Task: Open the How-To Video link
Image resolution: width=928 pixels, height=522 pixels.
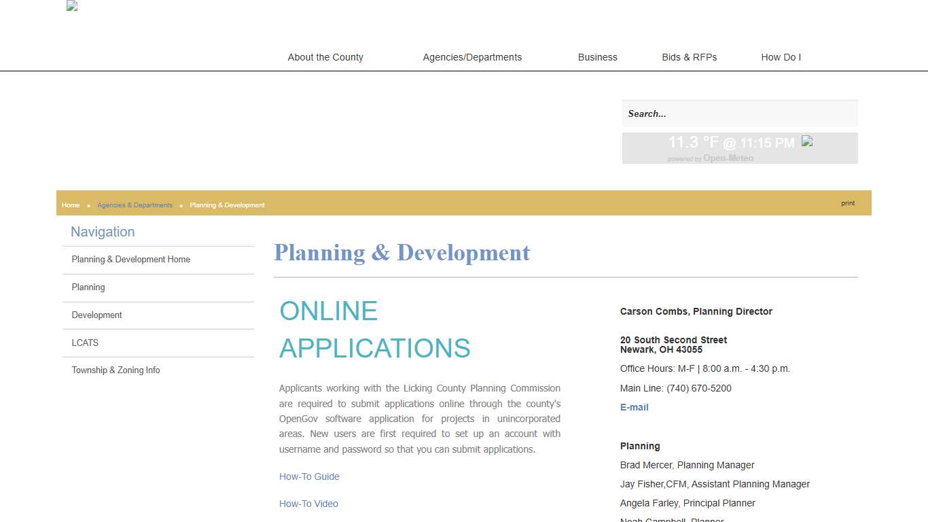Action: tap(308, 504)
